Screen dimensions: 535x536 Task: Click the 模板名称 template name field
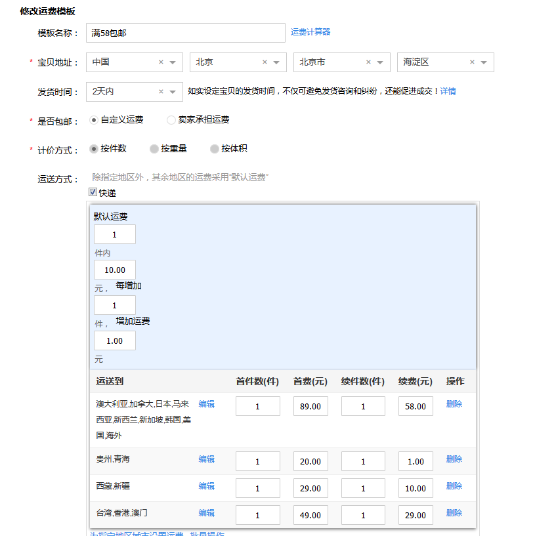[x=185, y=33]
